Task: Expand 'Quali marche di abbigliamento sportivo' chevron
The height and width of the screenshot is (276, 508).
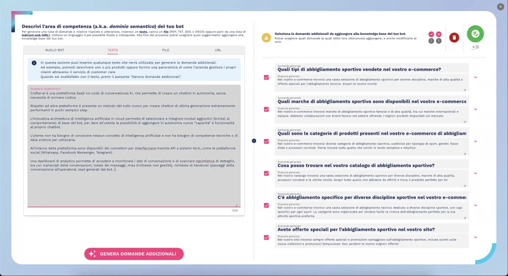Action: (475, 109)
